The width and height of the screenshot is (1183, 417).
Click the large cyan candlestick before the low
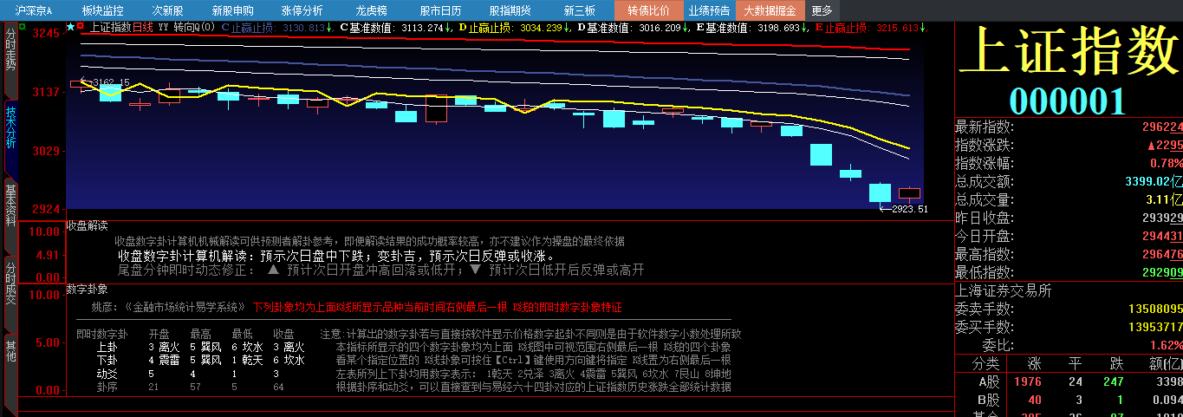point(821,154)
